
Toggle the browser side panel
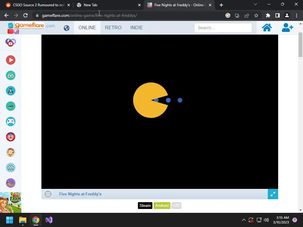coord(278,15)
